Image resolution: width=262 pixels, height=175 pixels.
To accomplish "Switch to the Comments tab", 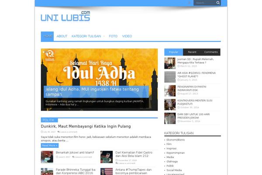I will (211, 52).
